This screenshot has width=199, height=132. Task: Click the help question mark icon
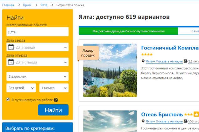(x=56, y=100)
